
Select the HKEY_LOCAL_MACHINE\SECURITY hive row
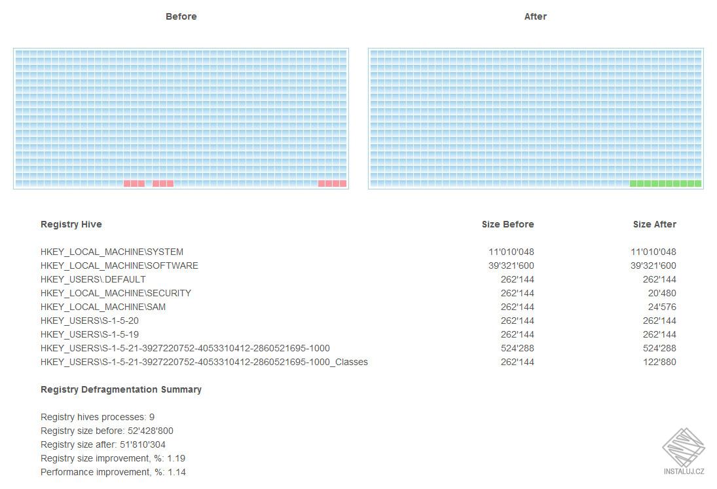coord(117,293)
